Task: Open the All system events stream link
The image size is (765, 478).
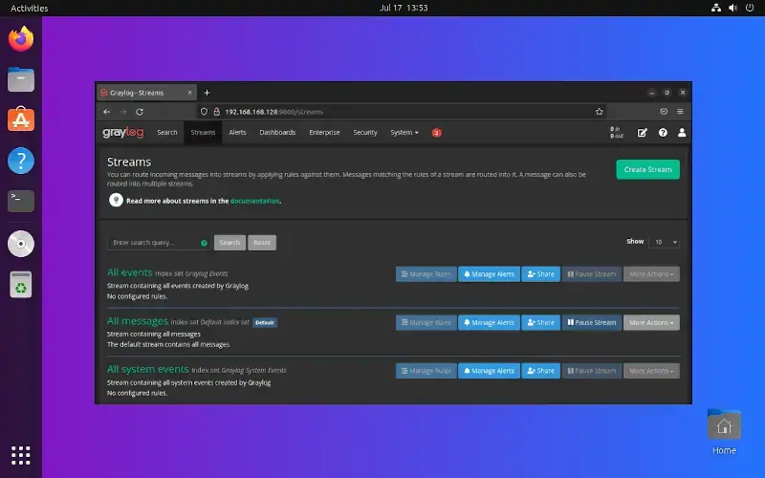Action: (147, 369)
